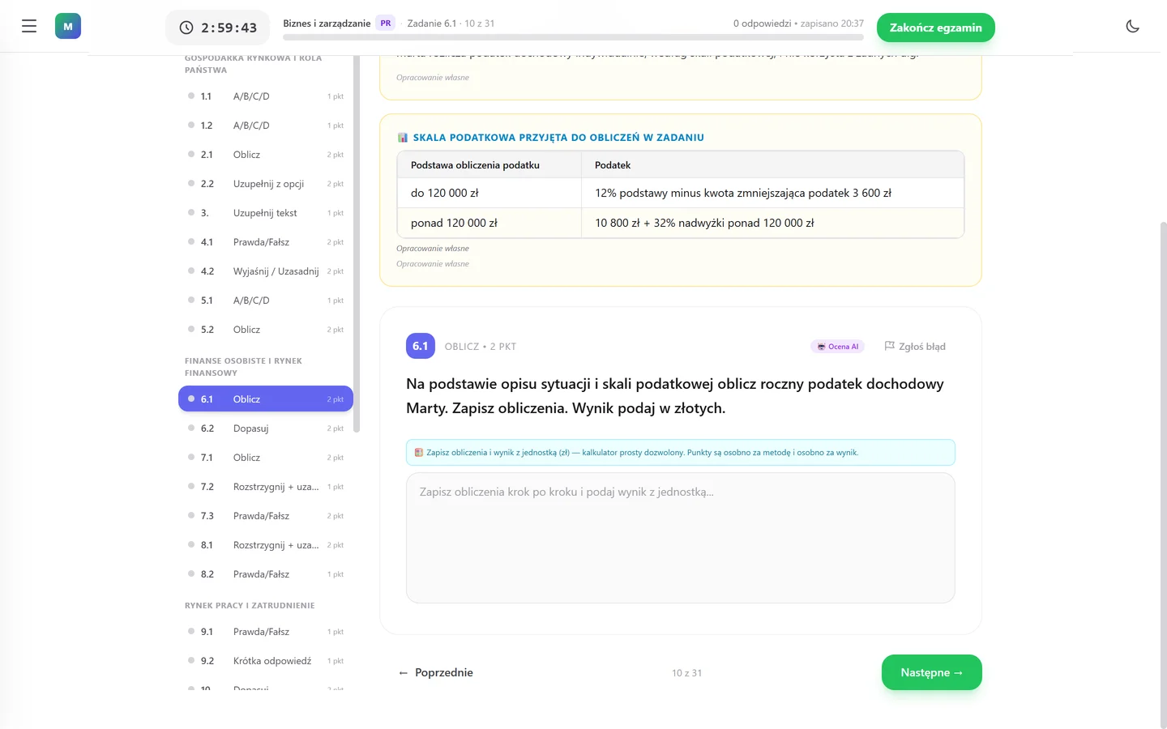Go to next task with Następne

pos(931,672)
